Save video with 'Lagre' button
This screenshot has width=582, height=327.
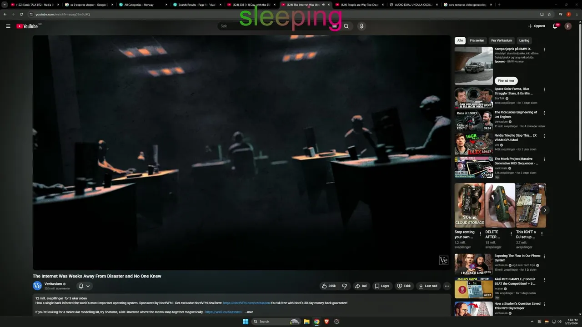(x=382, y=286)
